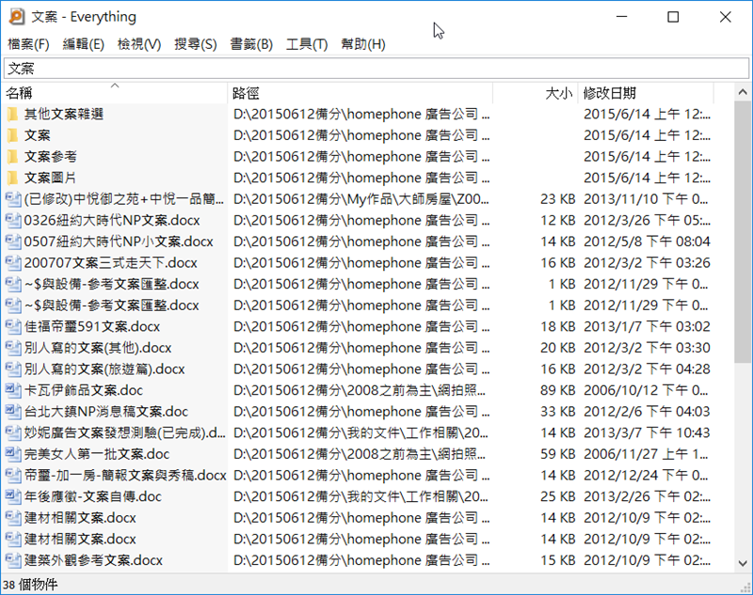Sort by the 大小 column header
The height and width of the screenshot is (595, 753).
pyautogui.click(x=535, y=93)
